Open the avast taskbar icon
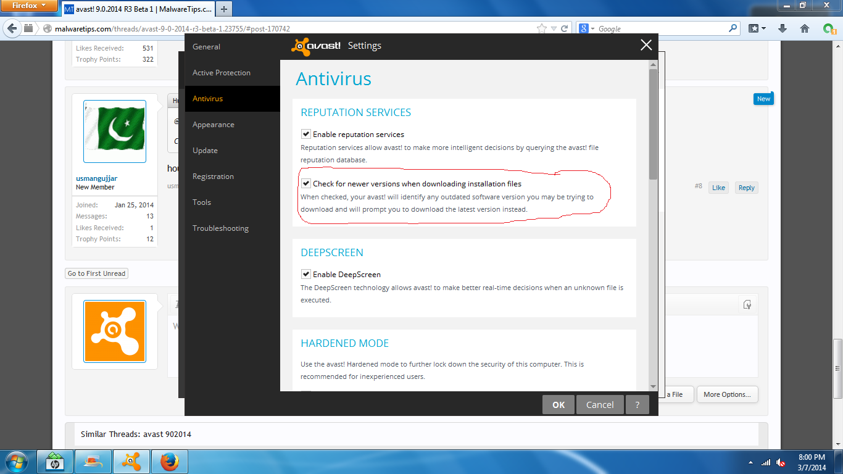 [x=131, y=462]
